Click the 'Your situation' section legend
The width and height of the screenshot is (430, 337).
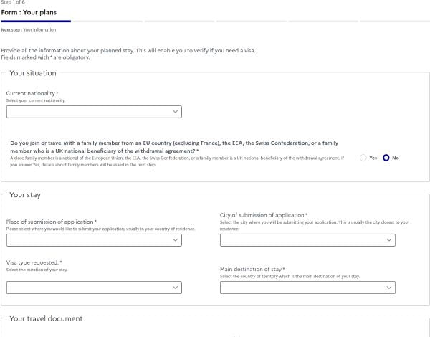click(33, 73)
